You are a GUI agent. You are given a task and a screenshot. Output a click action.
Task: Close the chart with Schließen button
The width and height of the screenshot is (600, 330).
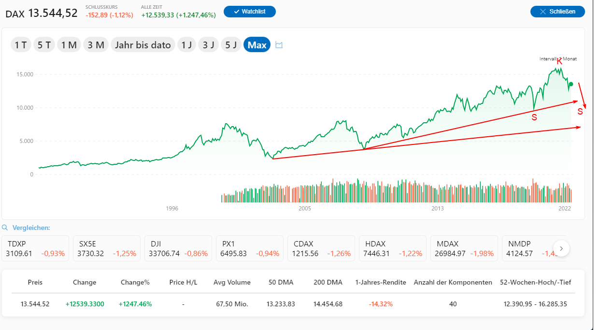point(557,12)
